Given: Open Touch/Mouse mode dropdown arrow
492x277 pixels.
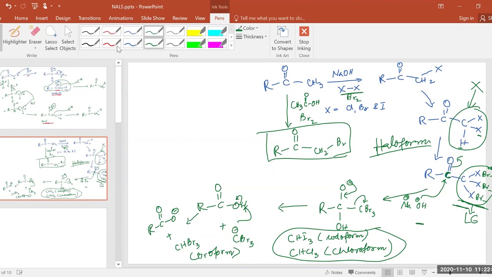Looking at the screenshot, I should click(x=51, y=6).
